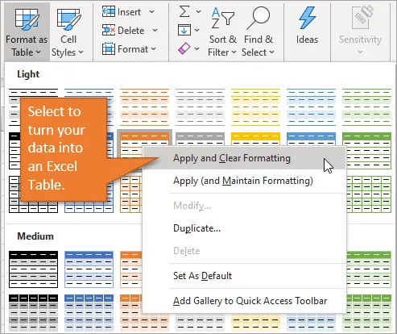Open the Format dropdown arrow
The width and height of the screenshot is (397, 334).
click(153, 48)
